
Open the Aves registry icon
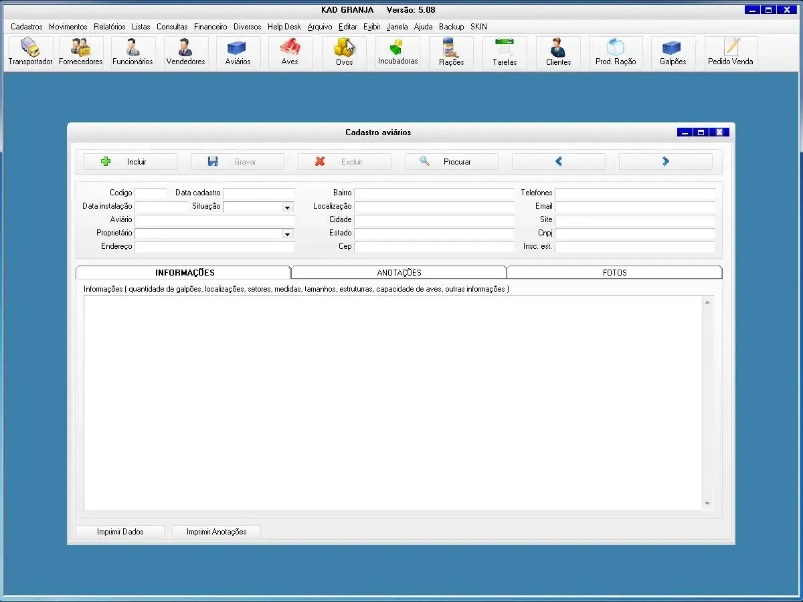point(290,52)
